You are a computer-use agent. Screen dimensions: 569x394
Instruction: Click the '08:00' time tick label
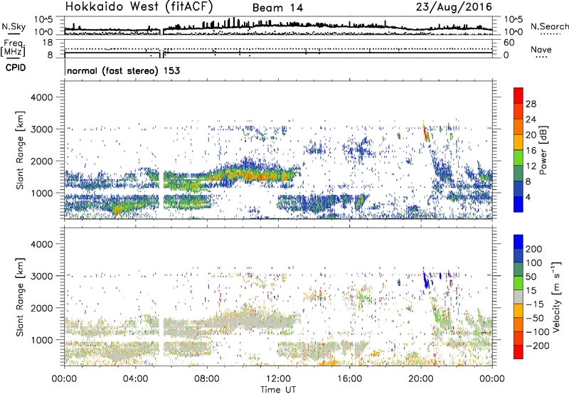pos(207,379)
